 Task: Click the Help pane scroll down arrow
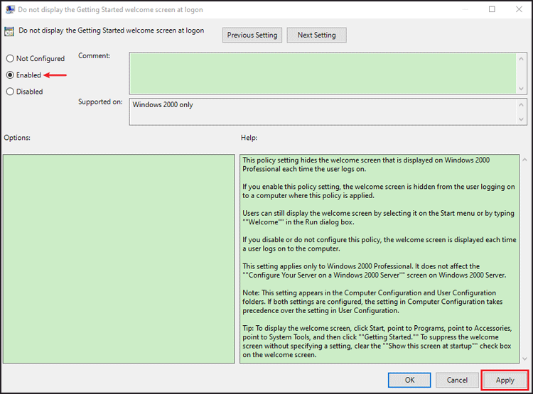coord(524,359)
